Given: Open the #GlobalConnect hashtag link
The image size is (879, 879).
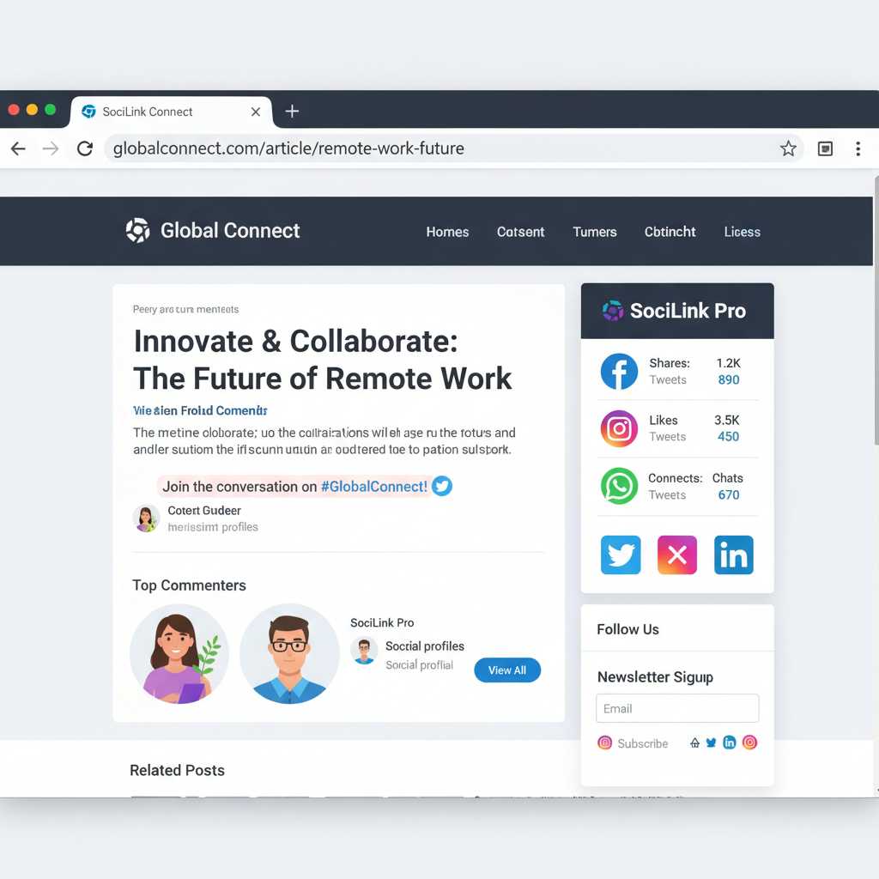Looking at the screenshot, I should pyautogui.click(x=374, y=487).
